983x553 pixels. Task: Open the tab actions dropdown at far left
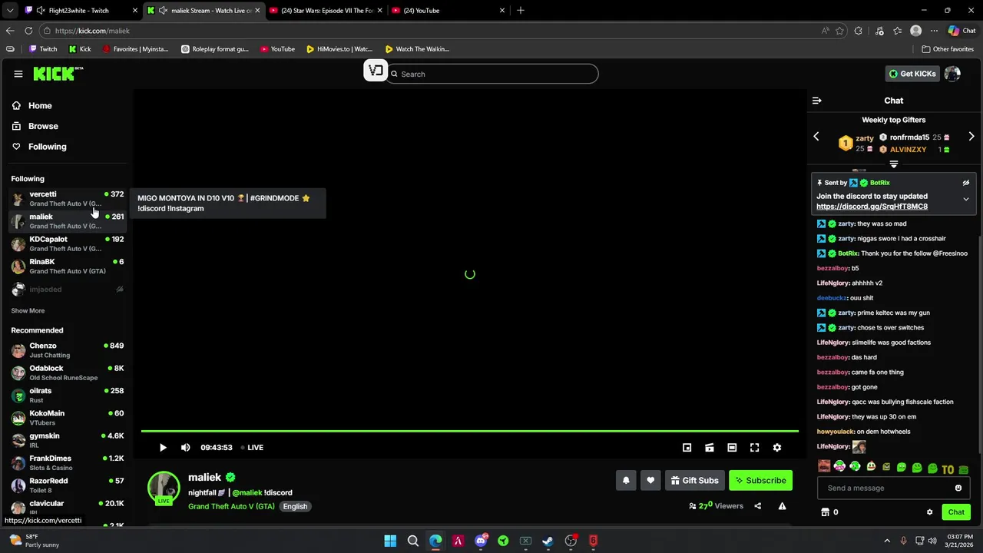pyautogui.click(x=9, y=10)
